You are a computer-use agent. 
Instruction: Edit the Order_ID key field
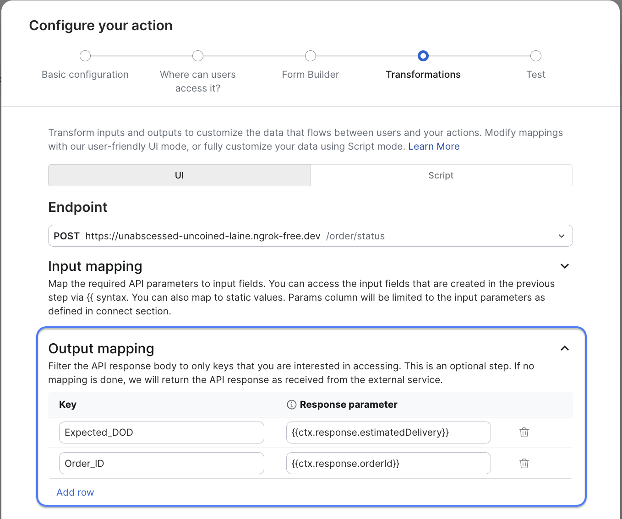pos(162,464)
